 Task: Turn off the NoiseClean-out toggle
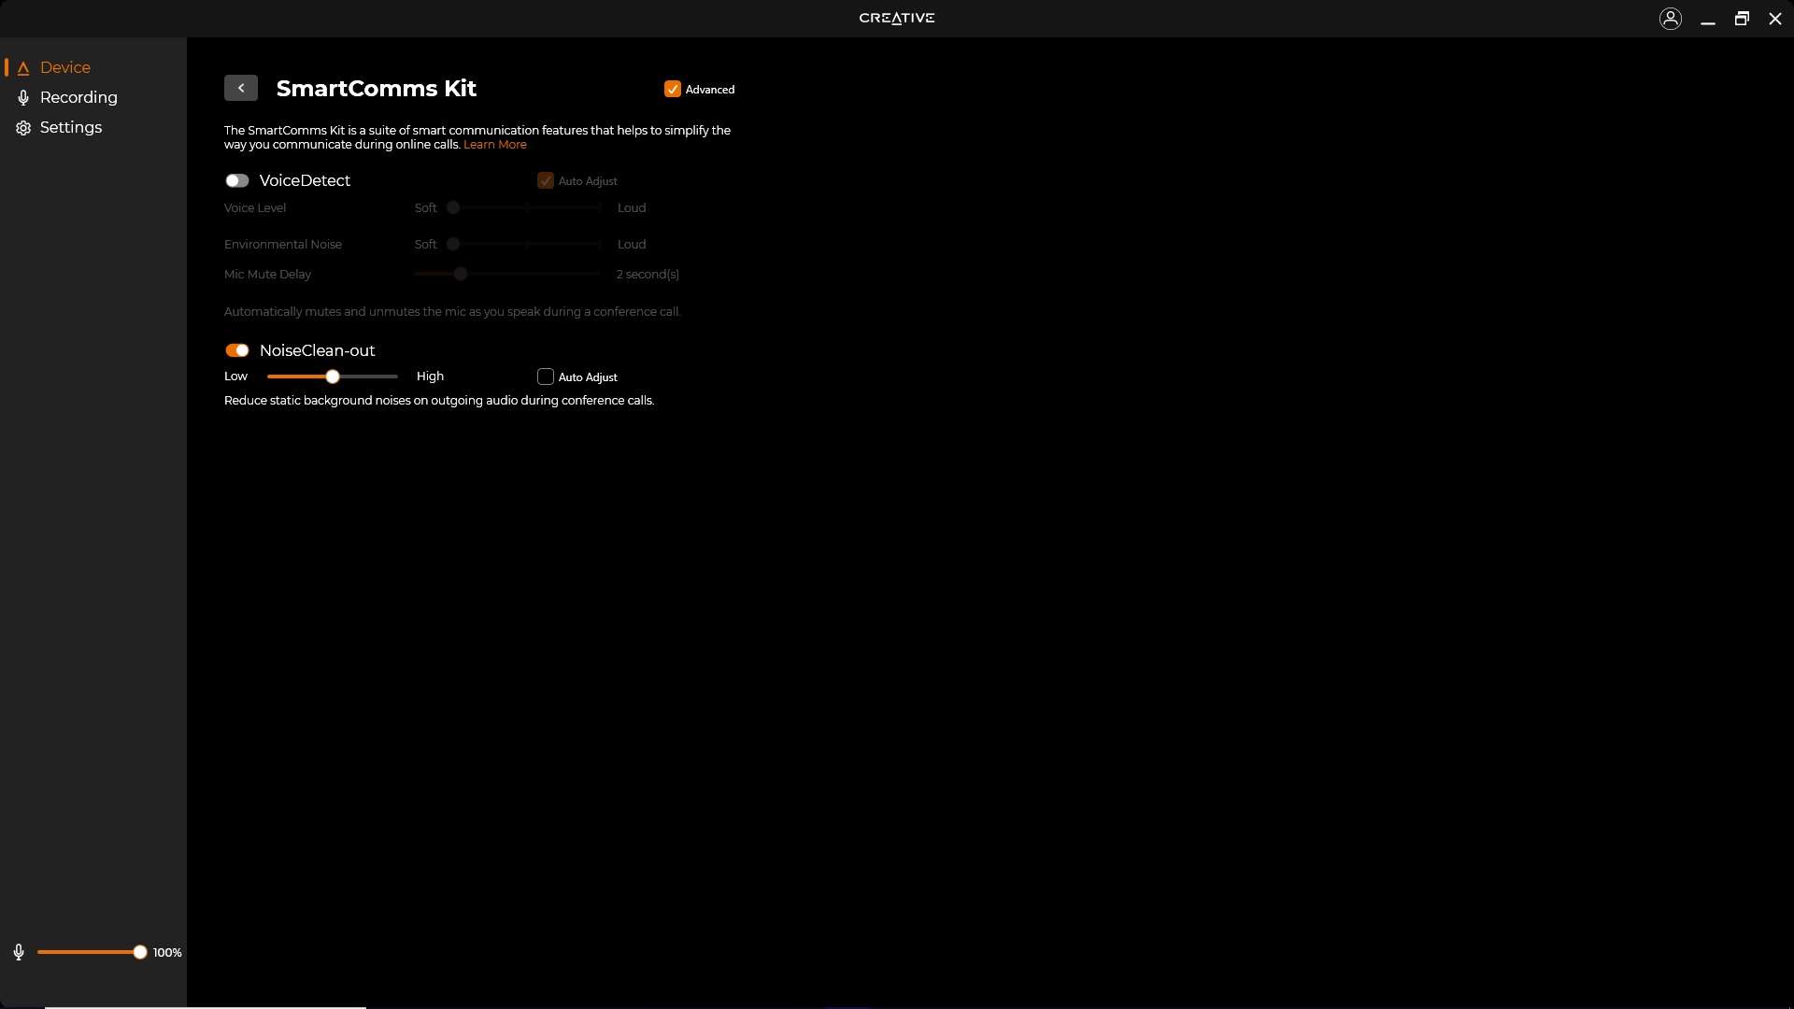coord(237,350)
